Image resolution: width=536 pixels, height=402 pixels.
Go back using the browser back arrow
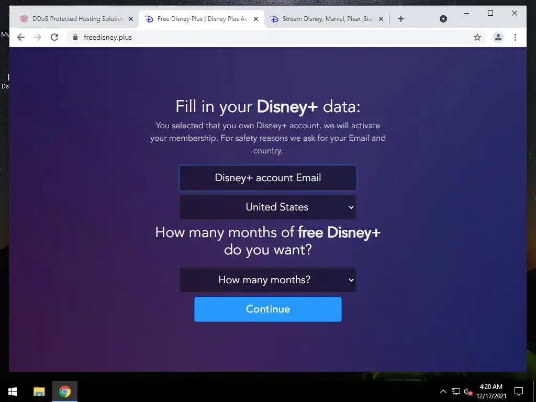pyautogui.click(x=21, y=37)
